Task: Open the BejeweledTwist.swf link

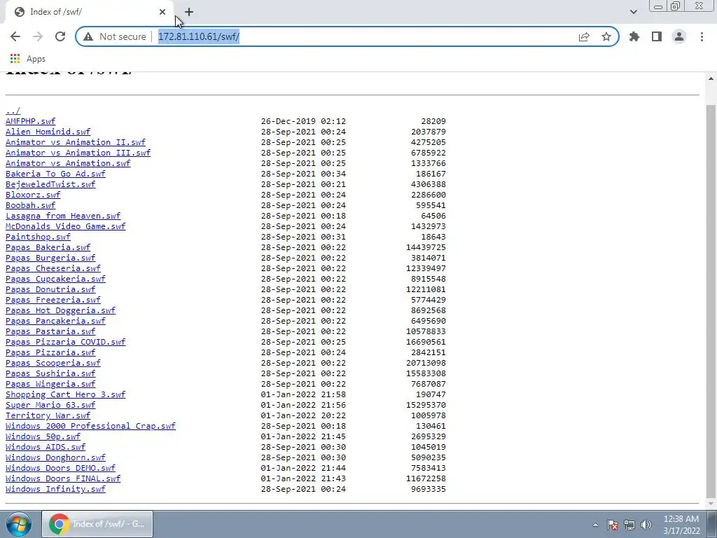Action: point(50,184)
